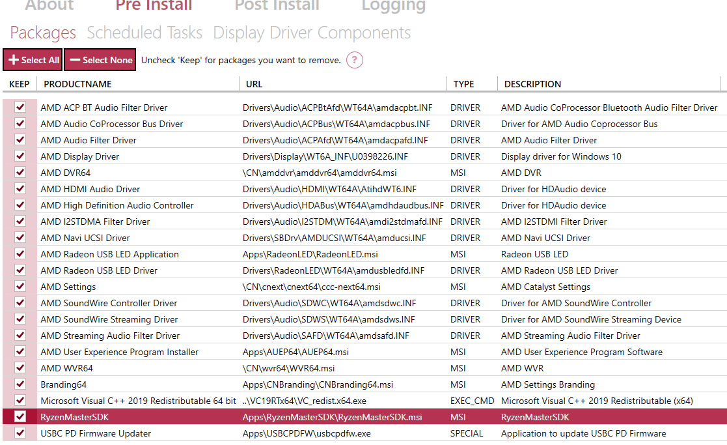The image size is (727, 445).
Task: Click description 'AMD Settings Branding'
Action: [548, 384]
